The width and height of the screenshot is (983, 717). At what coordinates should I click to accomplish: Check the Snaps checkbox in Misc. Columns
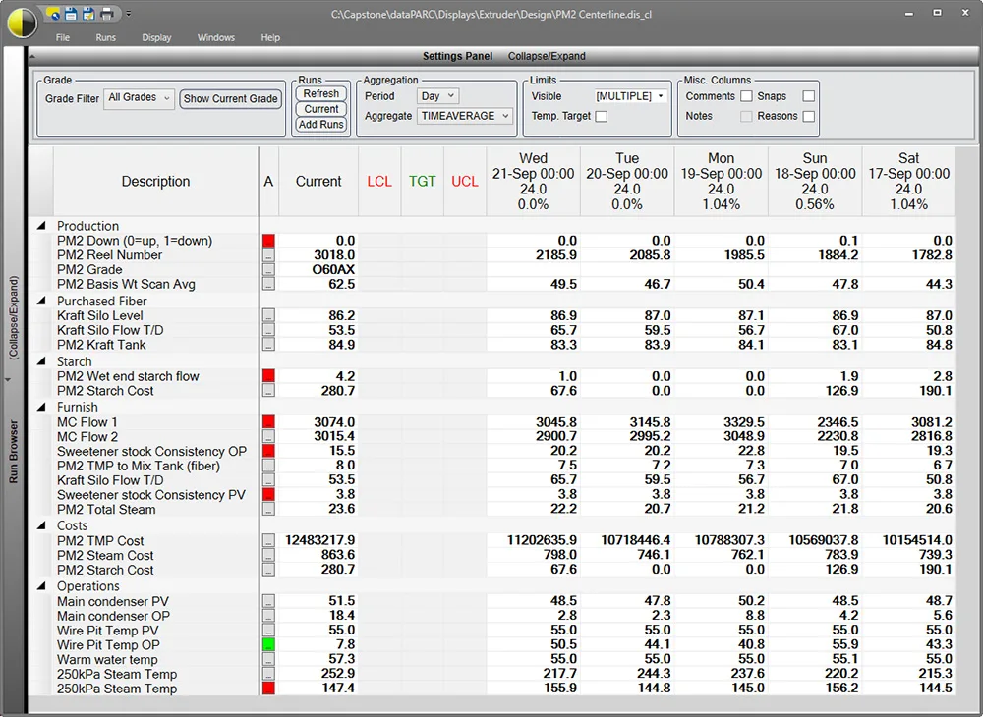[808, 95]
